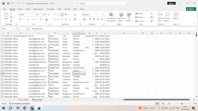Toggle center text alignment
The image size is (198, 111).
click(58, 19)
